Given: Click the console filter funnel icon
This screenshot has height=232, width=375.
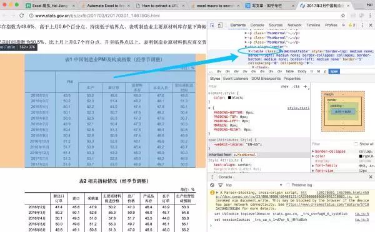Looking at the screenshot, I should [x=220, y=185].
